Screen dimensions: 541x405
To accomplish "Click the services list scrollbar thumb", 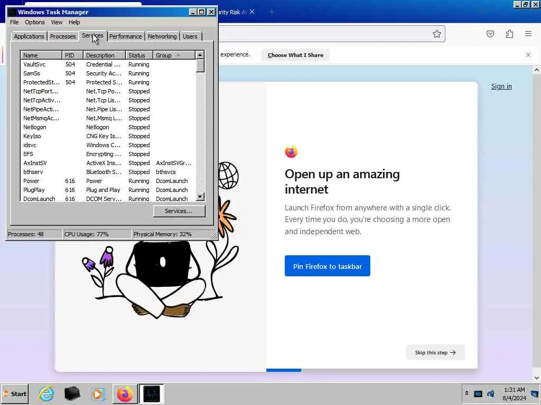I will (200, 66).
